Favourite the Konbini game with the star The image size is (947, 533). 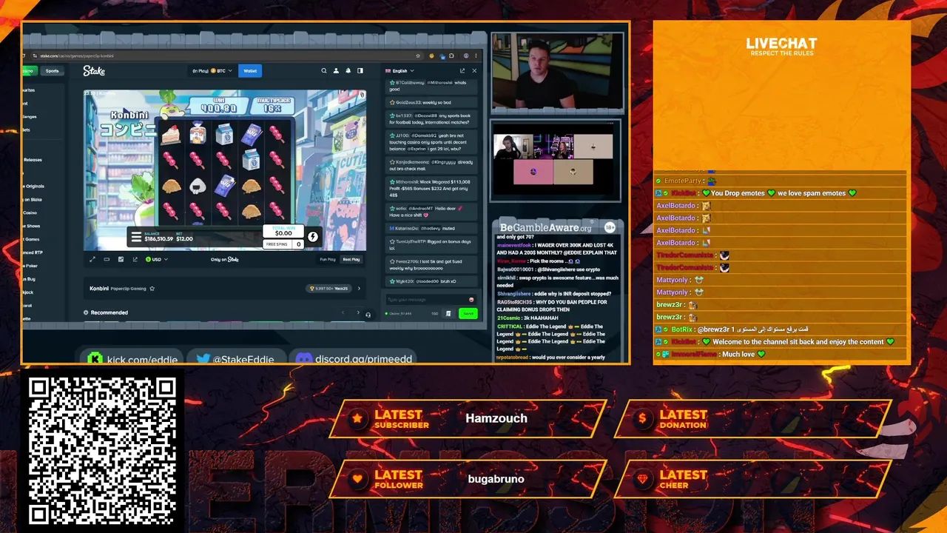(x=152, y=288)
